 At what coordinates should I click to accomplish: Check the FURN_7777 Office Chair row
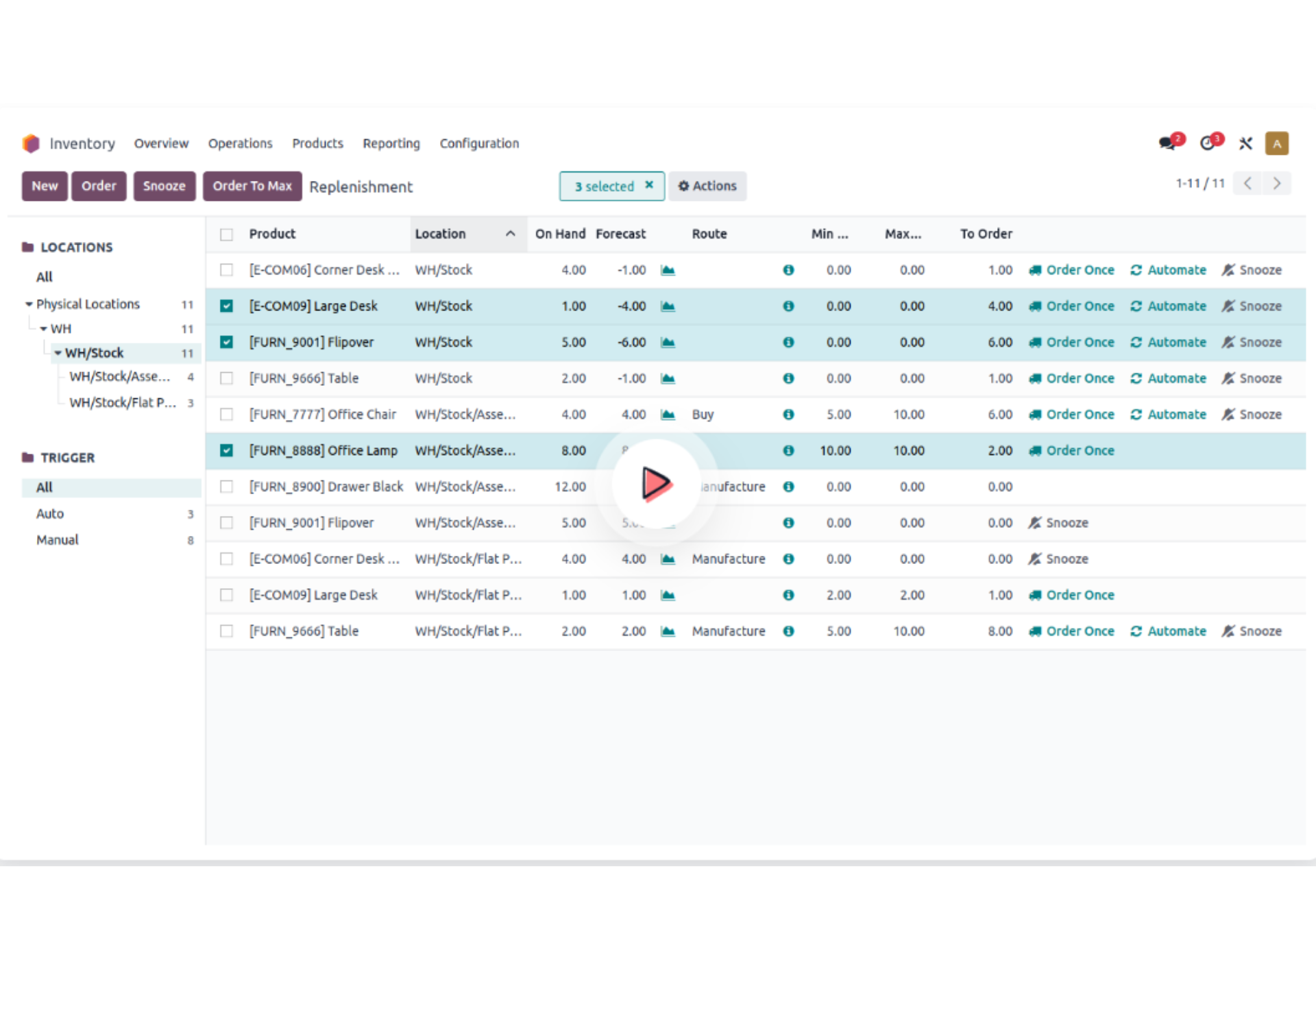(x=226, y=415)
